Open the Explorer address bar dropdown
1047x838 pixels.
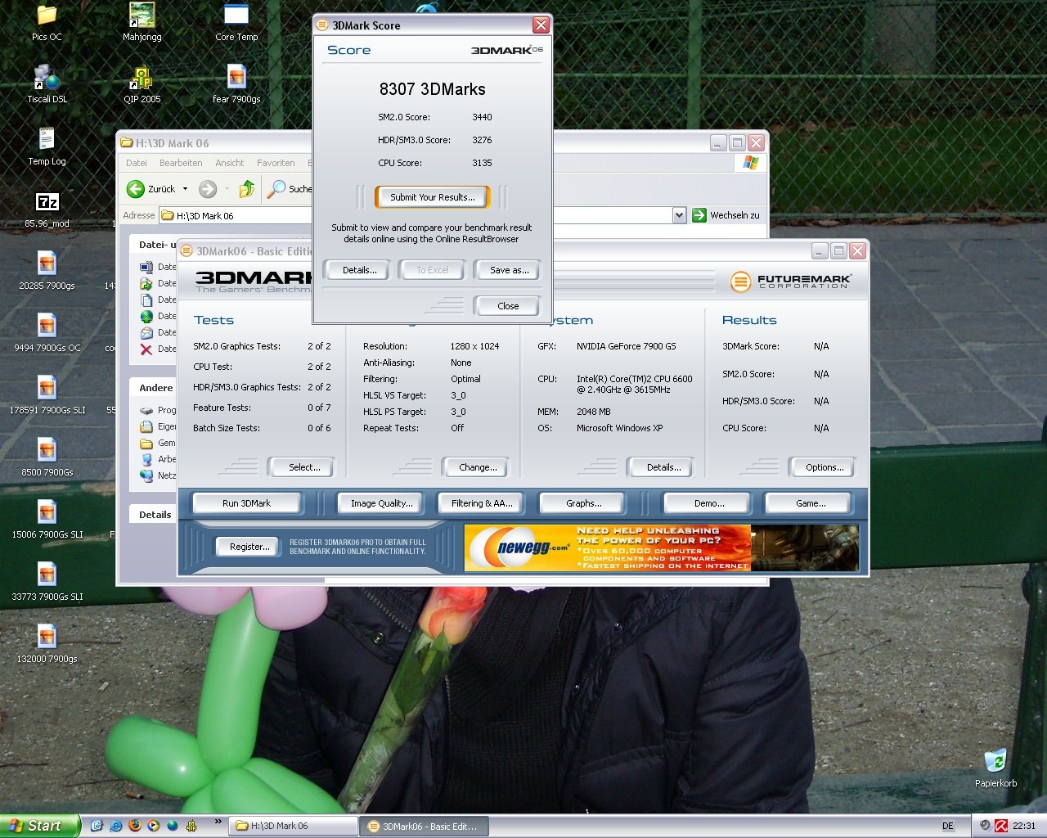click(x=679, y=215)
